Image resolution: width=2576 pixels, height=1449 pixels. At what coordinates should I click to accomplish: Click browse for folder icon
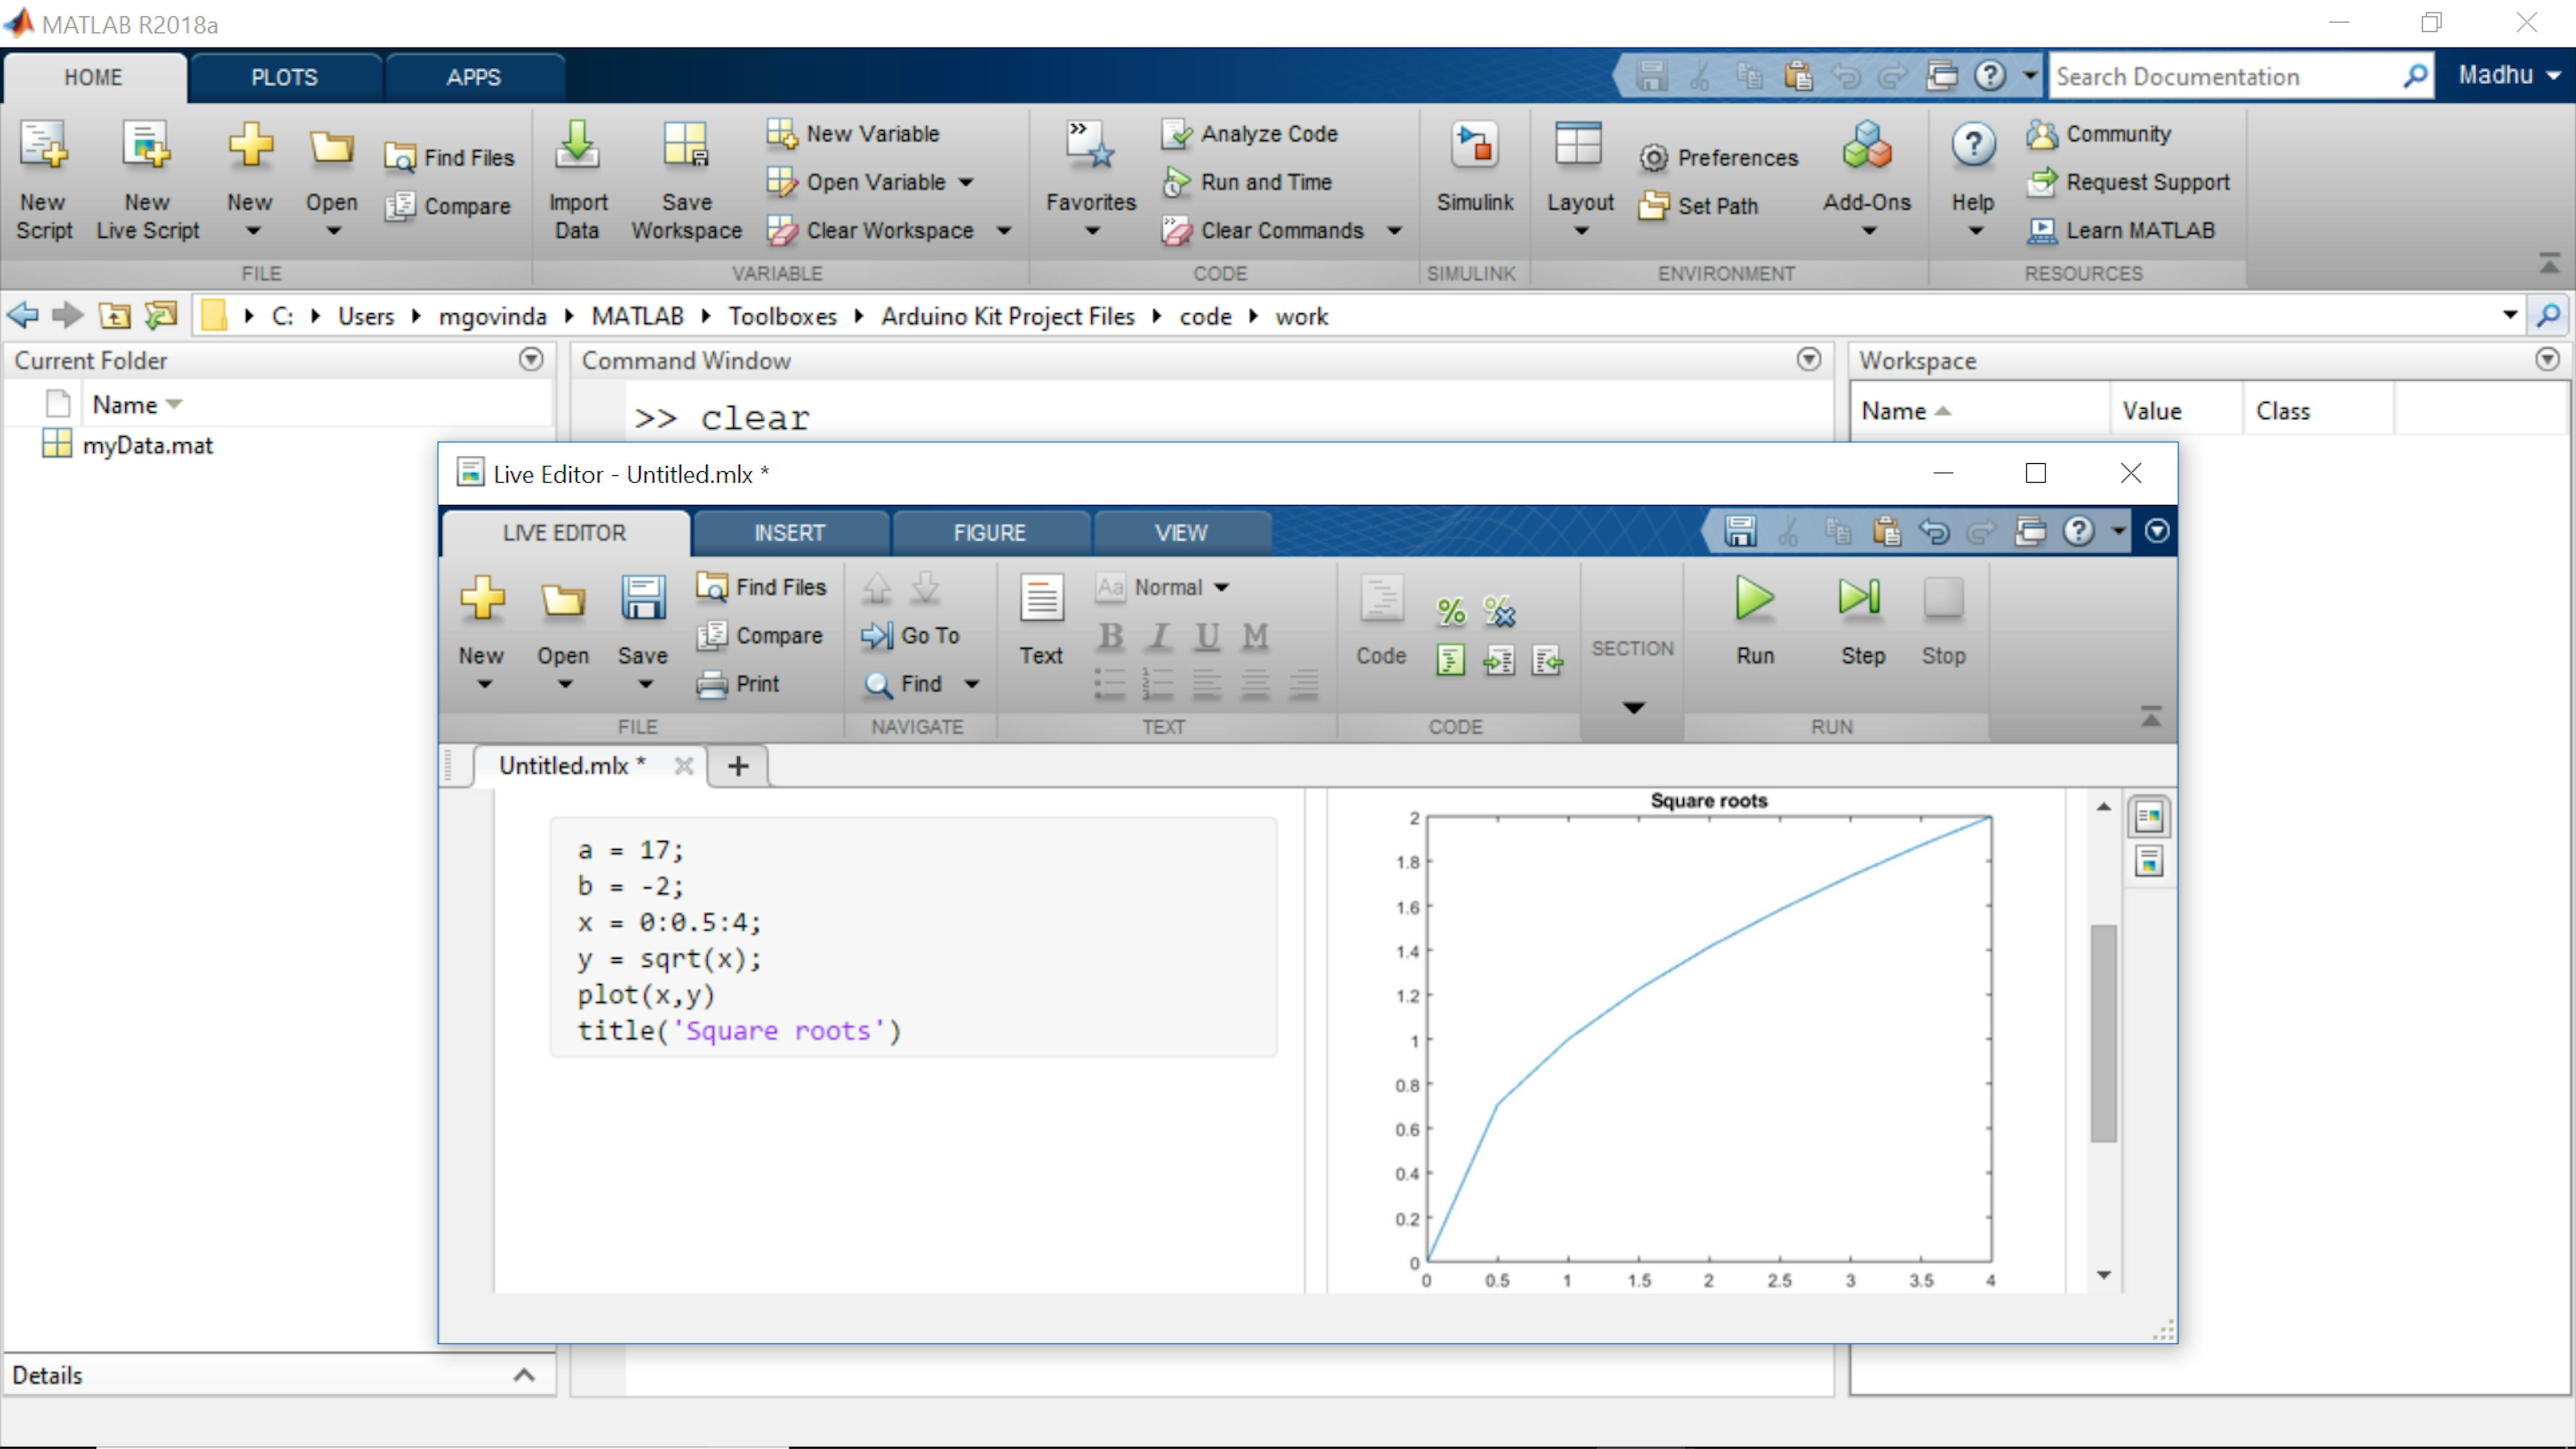click(x=161, y=316)
